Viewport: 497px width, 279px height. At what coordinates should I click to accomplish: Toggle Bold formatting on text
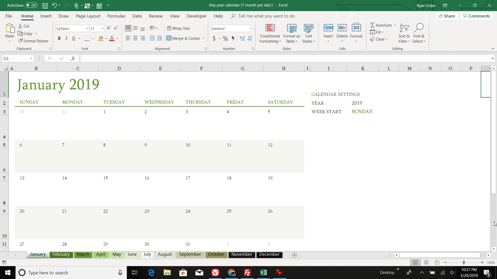pyautogui.click(x=59, y=38)
